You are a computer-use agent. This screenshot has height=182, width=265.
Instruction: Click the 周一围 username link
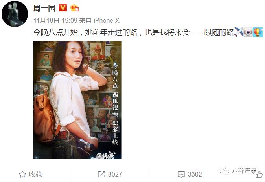44,8
